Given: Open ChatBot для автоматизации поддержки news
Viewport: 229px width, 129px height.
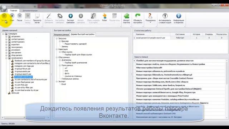Looking at the screenshot, I should click(x=165, y=61).
